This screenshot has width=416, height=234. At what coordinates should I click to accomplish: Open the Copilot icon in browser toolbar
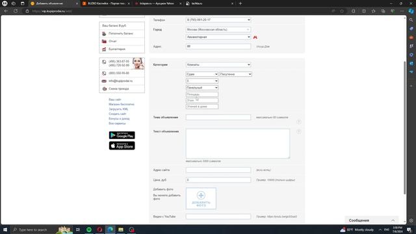tap(411, 11)
